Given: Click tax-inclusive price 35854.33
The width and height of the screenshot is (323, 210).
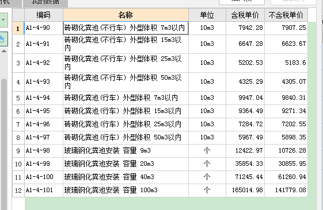Looking at the screenshot, I should (245, 164).
